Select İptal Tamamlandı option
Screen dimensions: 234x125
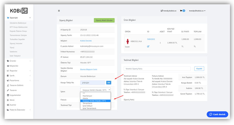point(96,108)
